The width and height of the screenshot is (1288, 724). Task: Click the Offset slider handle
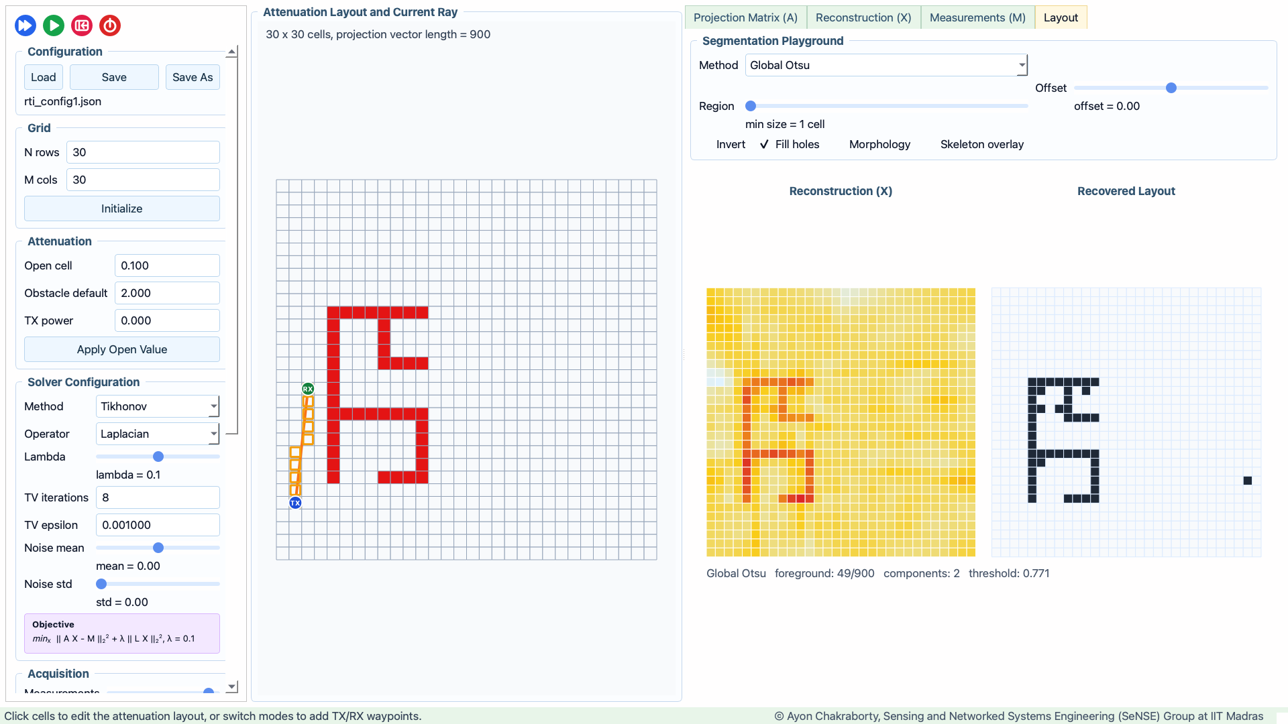1171,88
